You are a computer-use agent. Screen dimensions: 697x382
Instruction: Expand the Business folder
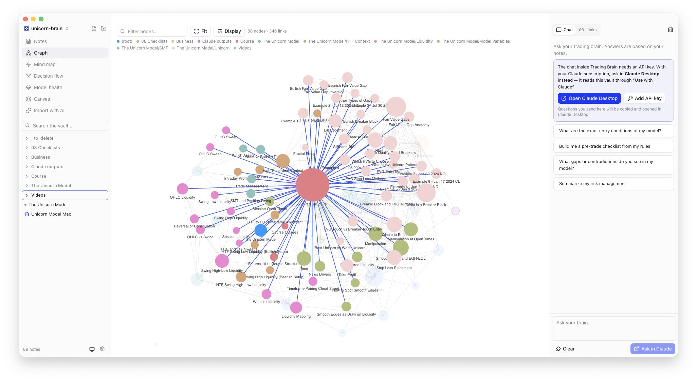point(65,157)
